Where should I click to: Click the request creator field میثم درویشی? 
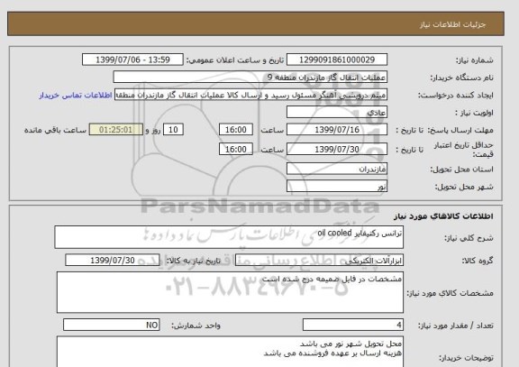(x=250, y=95)
